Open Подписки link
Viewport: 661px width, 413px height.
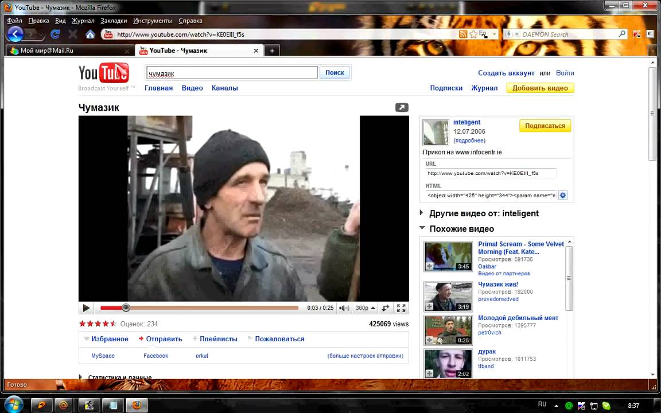pyautogui.click(x=446, y=88)
